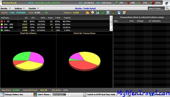
Task: Click the orange folder icon in toolbar
Action: 87,13
